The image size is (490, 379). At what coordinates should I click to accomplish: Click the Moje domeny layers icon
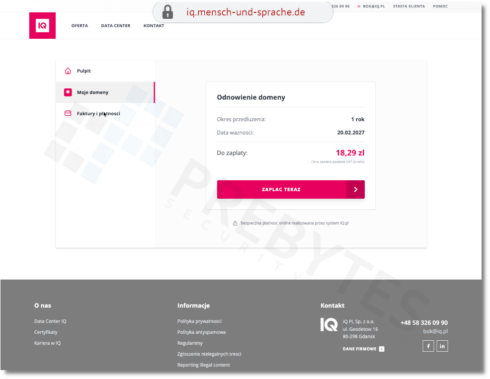coord(68,92)
